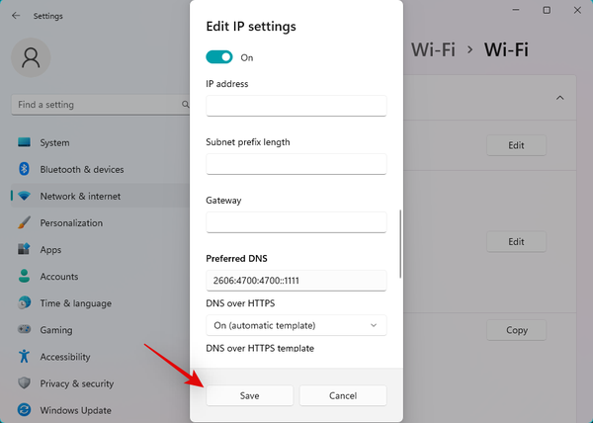Save the IP settings

[250, 395]
